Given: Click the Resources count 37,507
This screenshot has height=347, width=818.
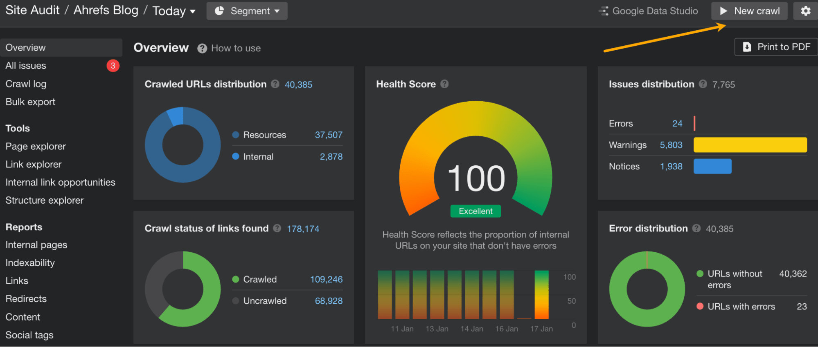Looking at the screenshot, I should (x=328, y=135).
